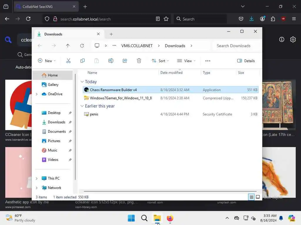Click the Paste clipboard icon
The width and height of the screenshot is (301, 225).
pos(96,61)
